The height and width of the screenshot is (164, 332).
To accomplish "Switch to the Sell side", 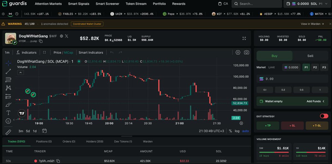I will tap(310, 56).
